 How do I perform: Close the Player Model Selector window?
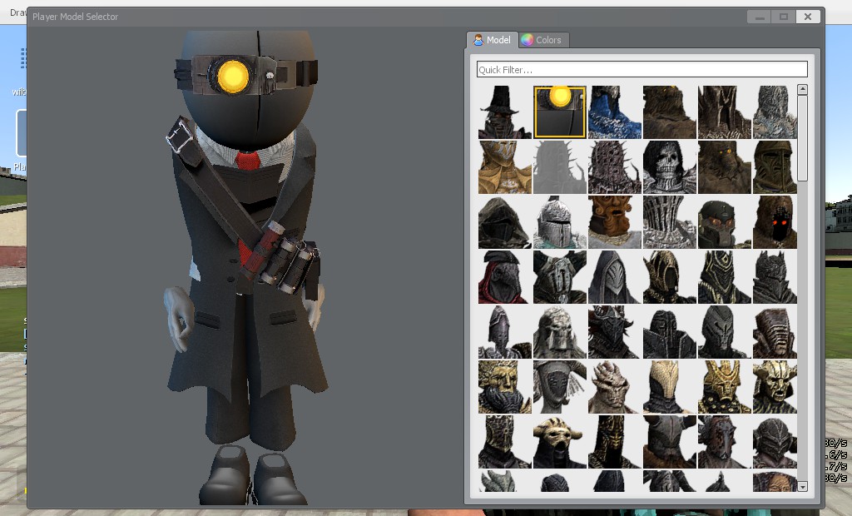(x=808, y=17)
